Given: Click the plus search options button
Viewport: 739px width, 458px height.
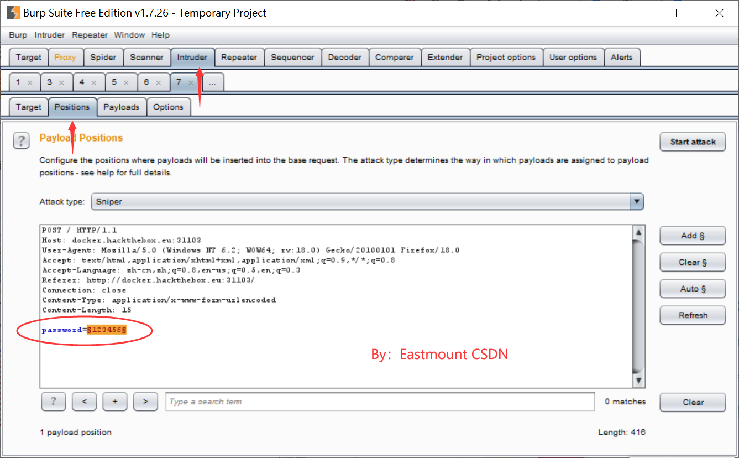Looking at the screenshot, I should (x=115, y=402).
